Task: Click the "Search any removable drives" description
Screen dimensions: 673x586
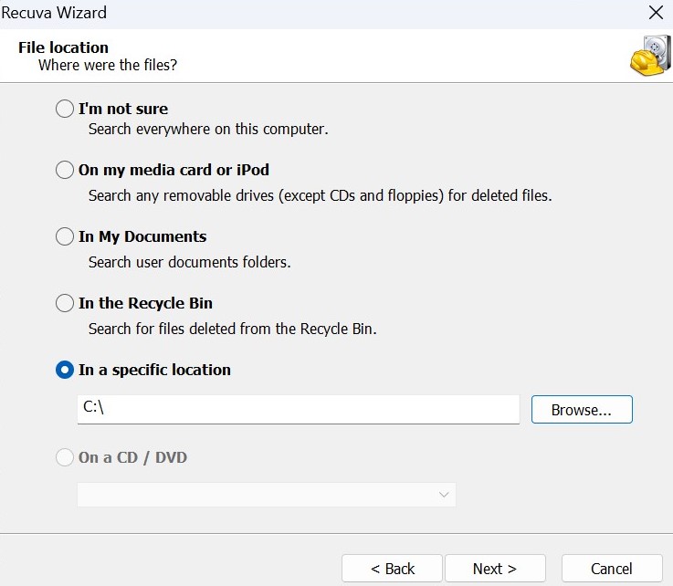Action: [x=320, y=195]
